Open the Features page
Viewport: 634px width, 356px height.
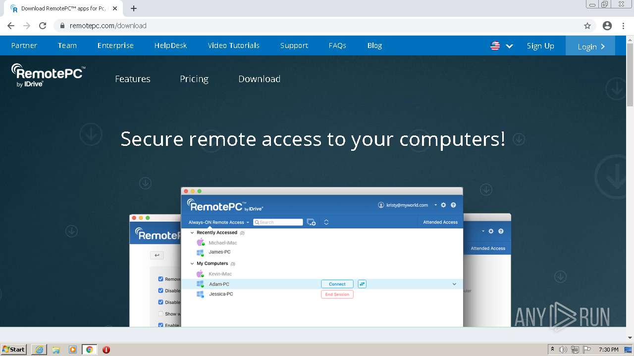point(133,79)
